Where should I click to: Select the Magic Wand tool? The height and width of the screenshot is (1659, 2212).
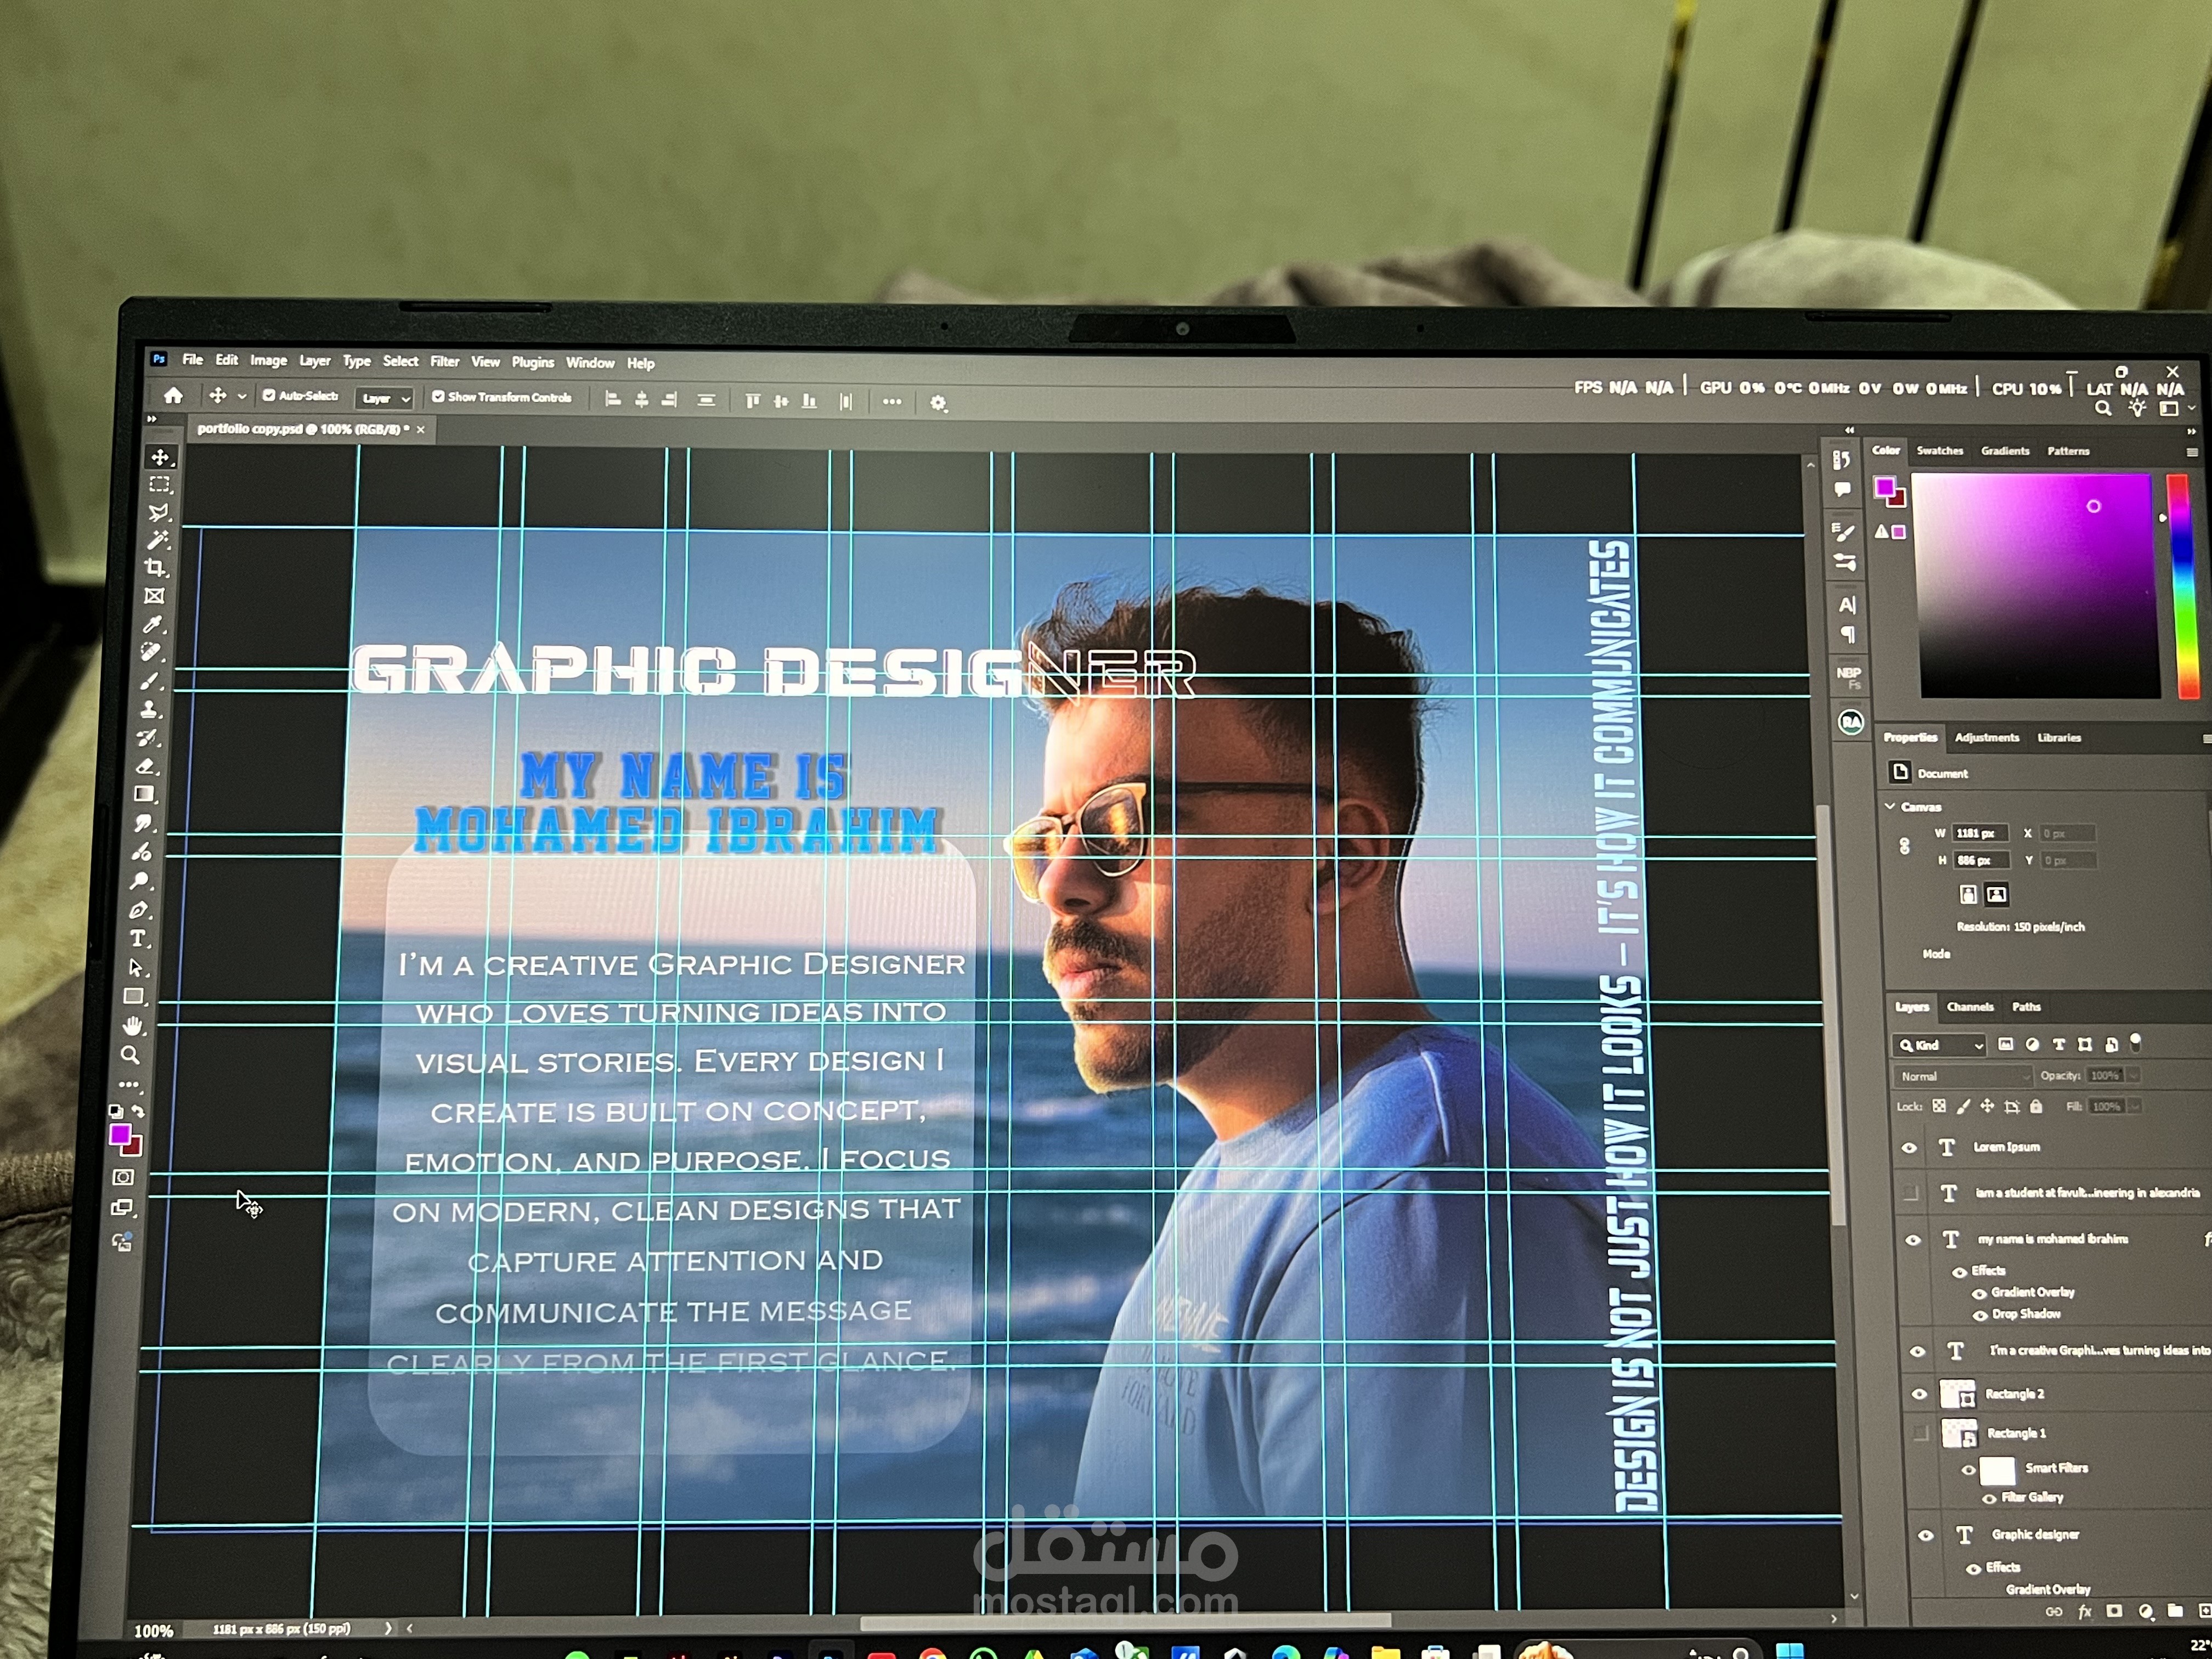point(158,540)
